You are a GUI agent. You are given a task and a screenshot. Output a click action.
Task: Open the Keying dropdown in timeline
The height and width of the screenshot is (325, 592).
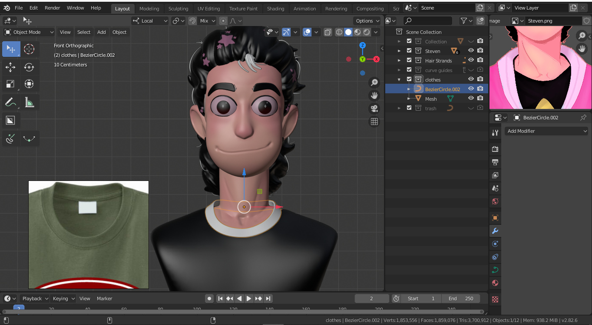pyautogui.click(x=63, y=299)
